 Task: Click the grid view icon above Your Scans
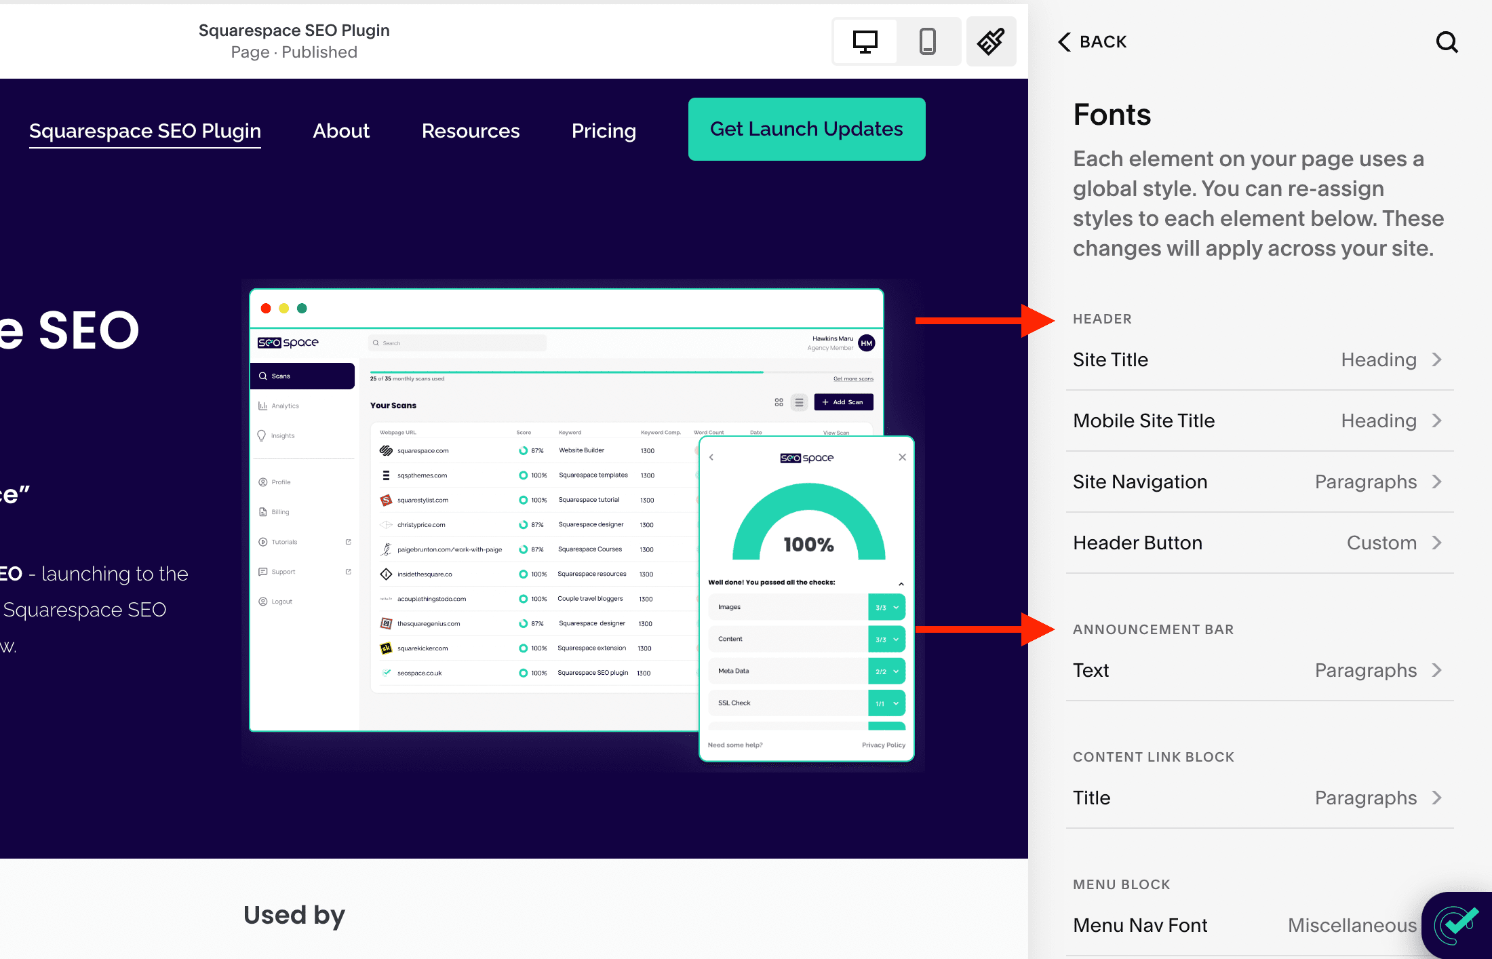click(x=779, y=402)
